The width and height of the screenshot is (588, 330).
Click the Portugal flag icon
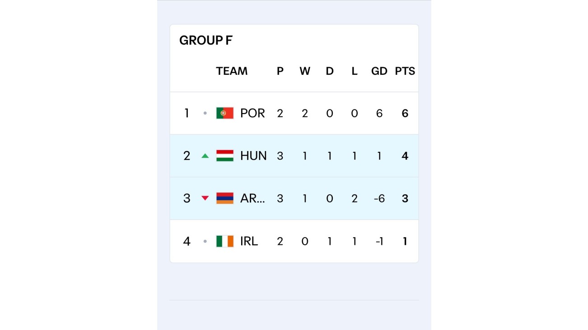click(x=224, y=113)
